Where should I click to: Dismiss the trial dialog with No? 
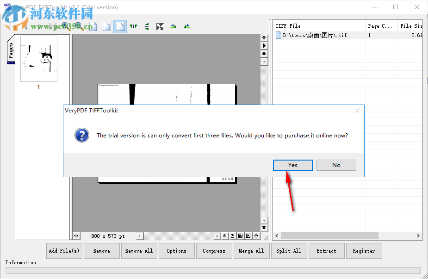click(336, 165)
